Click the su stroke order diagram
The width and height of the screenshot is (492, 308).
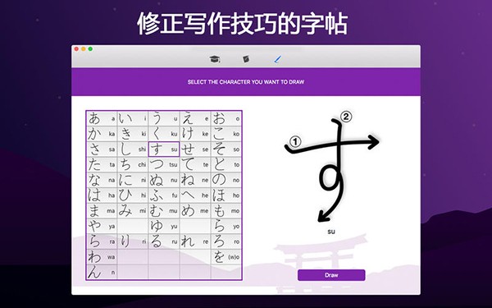click(x=331, y=167)
